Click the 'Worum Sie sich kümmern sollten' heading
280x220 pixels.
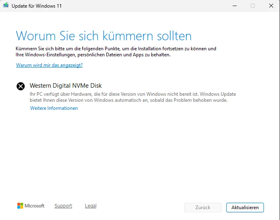point(103,36)
